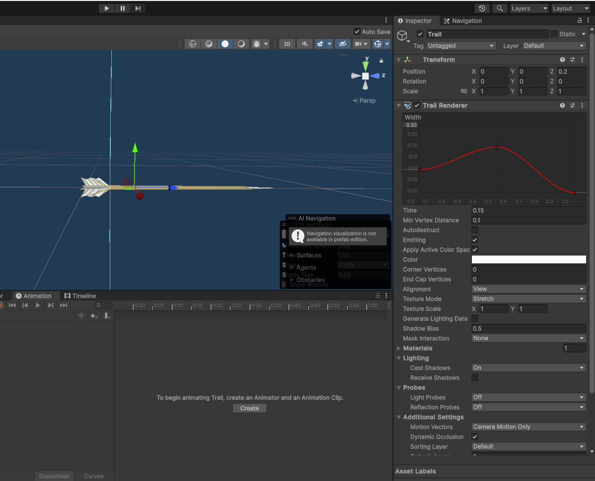The width and height of the screenshot is (595, 481).
Task: Click the Inspector lock icon
Action: [580, 21]
